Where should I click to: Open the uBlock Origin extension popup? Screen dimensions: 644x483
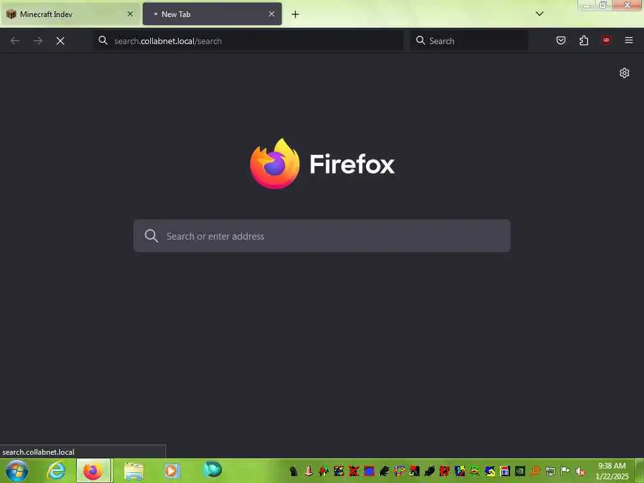pyautogui.click(x=606, y=40)
